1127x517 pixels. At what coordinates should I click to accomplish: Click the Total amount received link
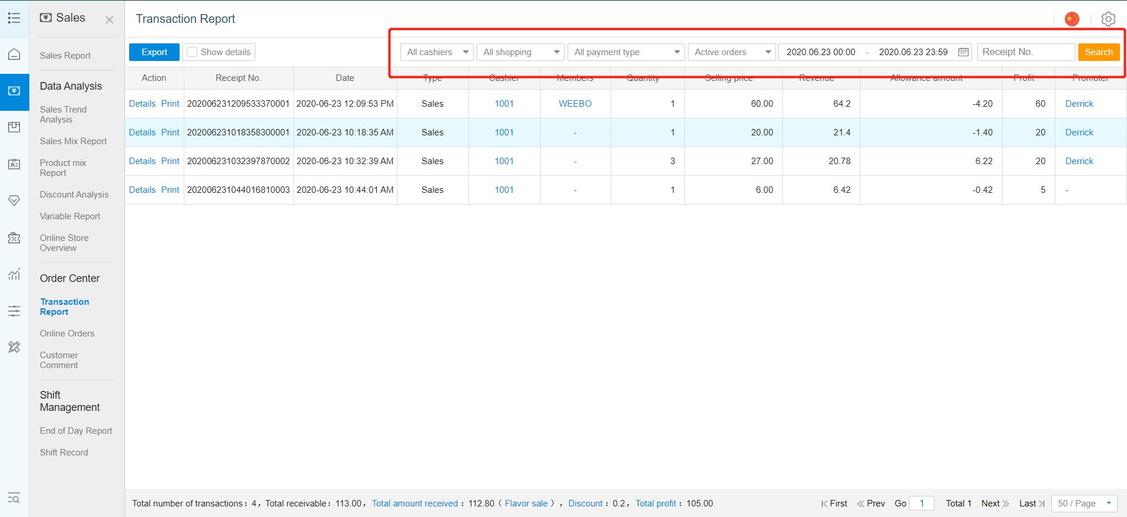pyautogui.click(x=414, y=504)
